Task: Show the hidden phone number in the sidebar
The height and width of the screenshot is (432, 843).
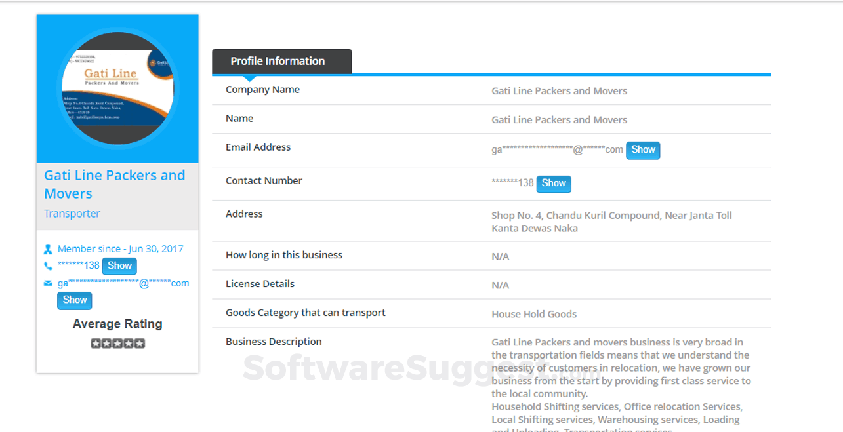Action: pos(119,265)
